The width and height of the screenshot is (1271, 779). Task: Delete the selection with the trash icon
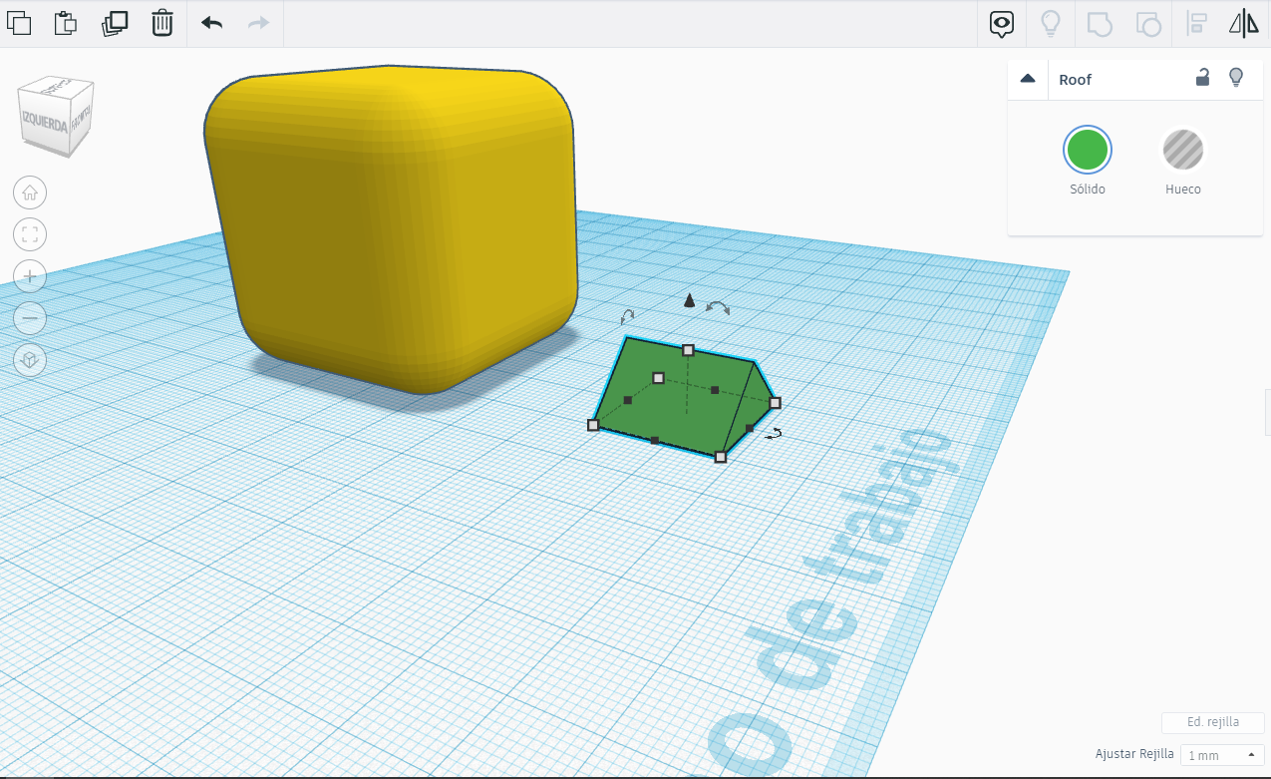point(162,23)
